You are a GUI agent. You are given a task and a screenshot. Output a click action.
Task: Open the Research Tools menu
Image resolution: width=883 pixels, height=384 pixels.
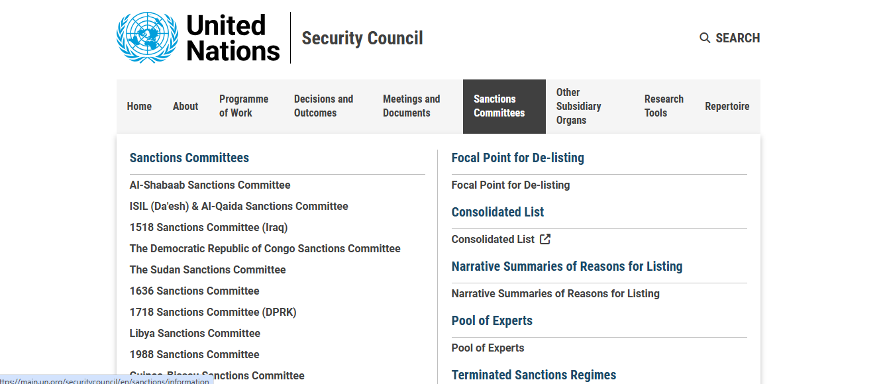[x=664, y=106]
